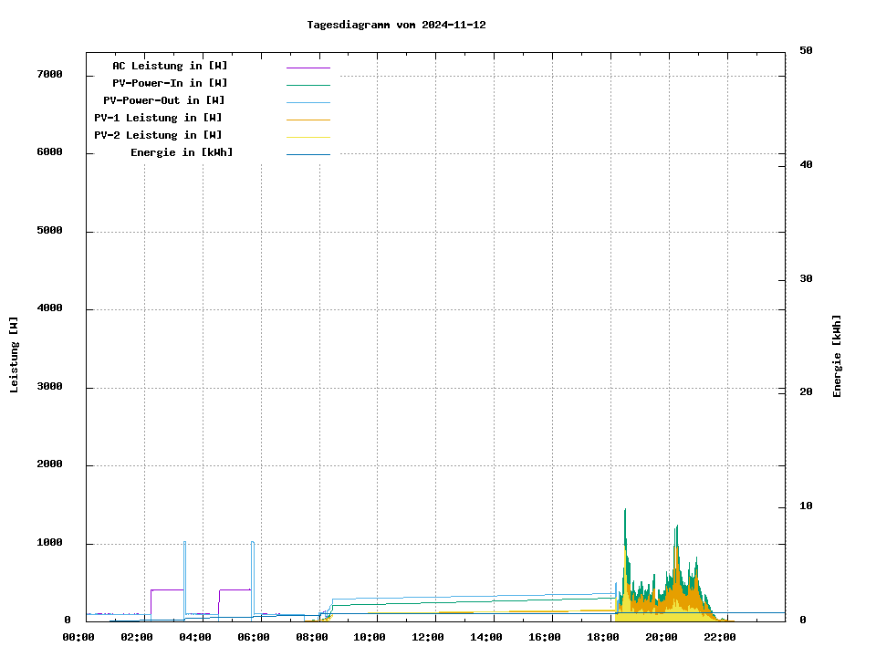
Task: Click the chart title Tagesdiagramm vom 2024-11-12
Action: coord(396,26)
